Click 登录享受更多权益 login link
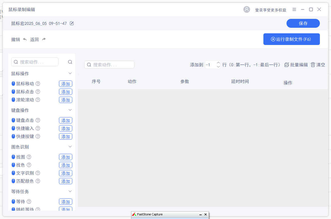The width and height of the screenshot is (331, 219). (270, 10)
